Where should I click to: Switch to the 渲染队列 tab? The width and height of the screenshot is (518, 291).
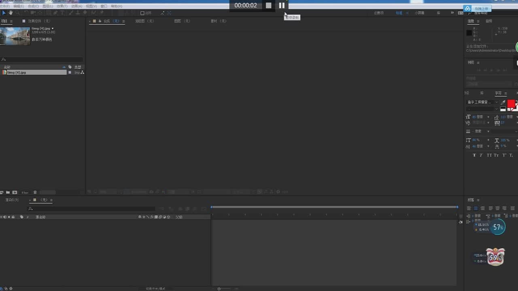12,200
